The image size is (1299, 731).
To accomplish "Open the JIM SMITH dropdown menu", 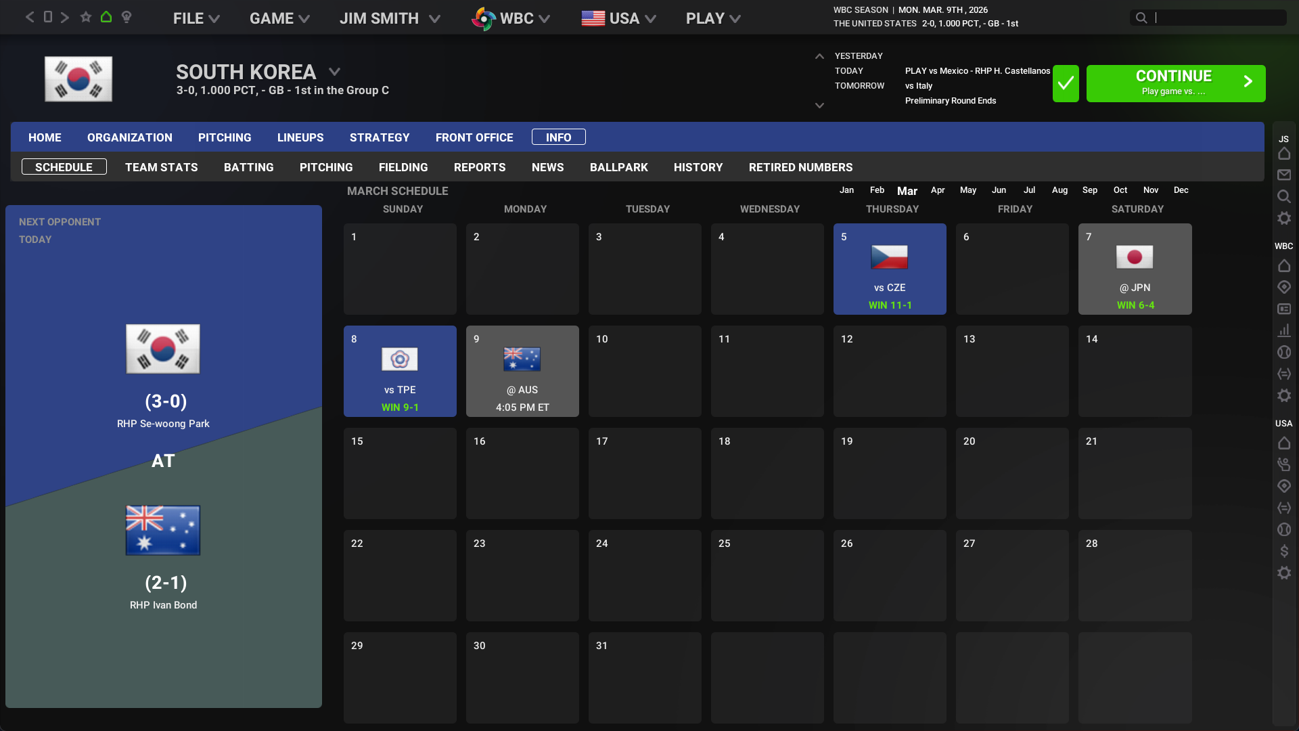I will coord(390,18).
